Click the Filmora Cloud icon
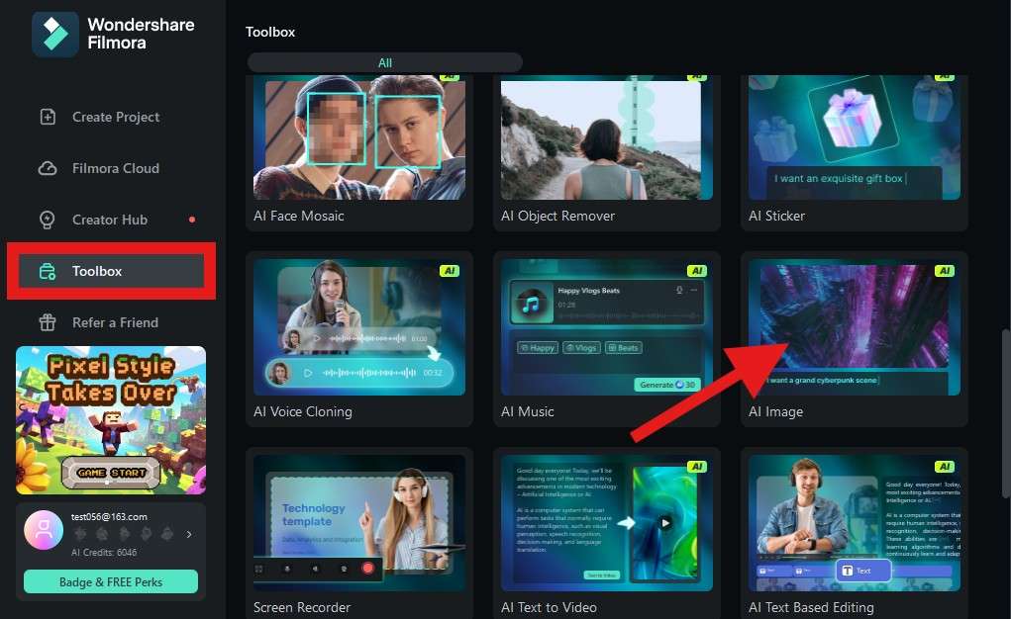 [x=48, y=168]
